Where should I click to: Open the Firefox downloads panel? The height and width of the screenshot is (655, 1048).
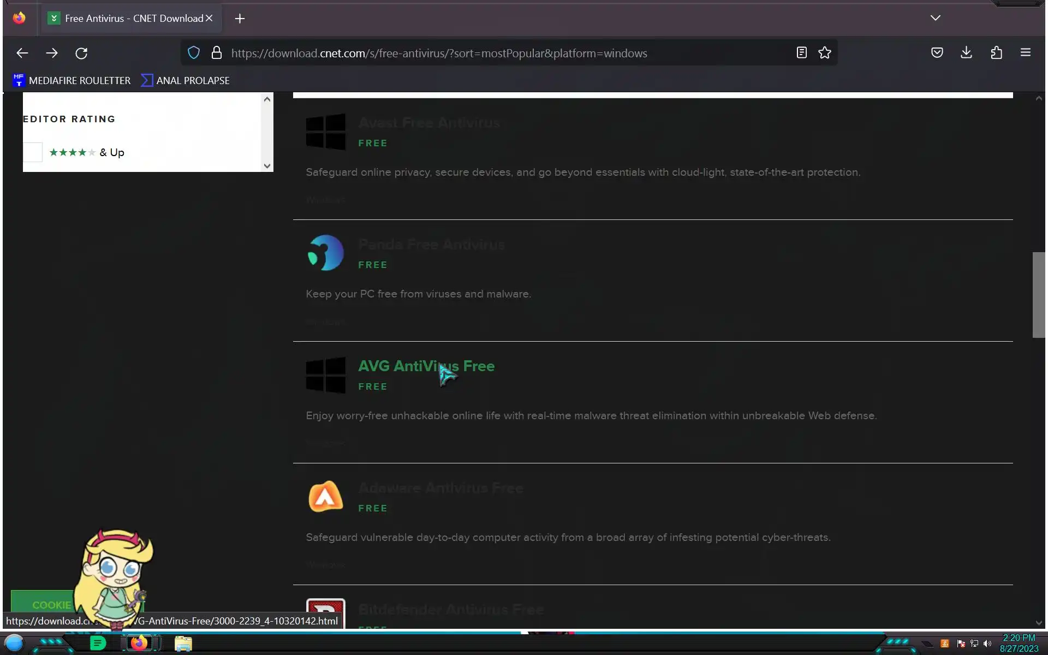(966, 53)
